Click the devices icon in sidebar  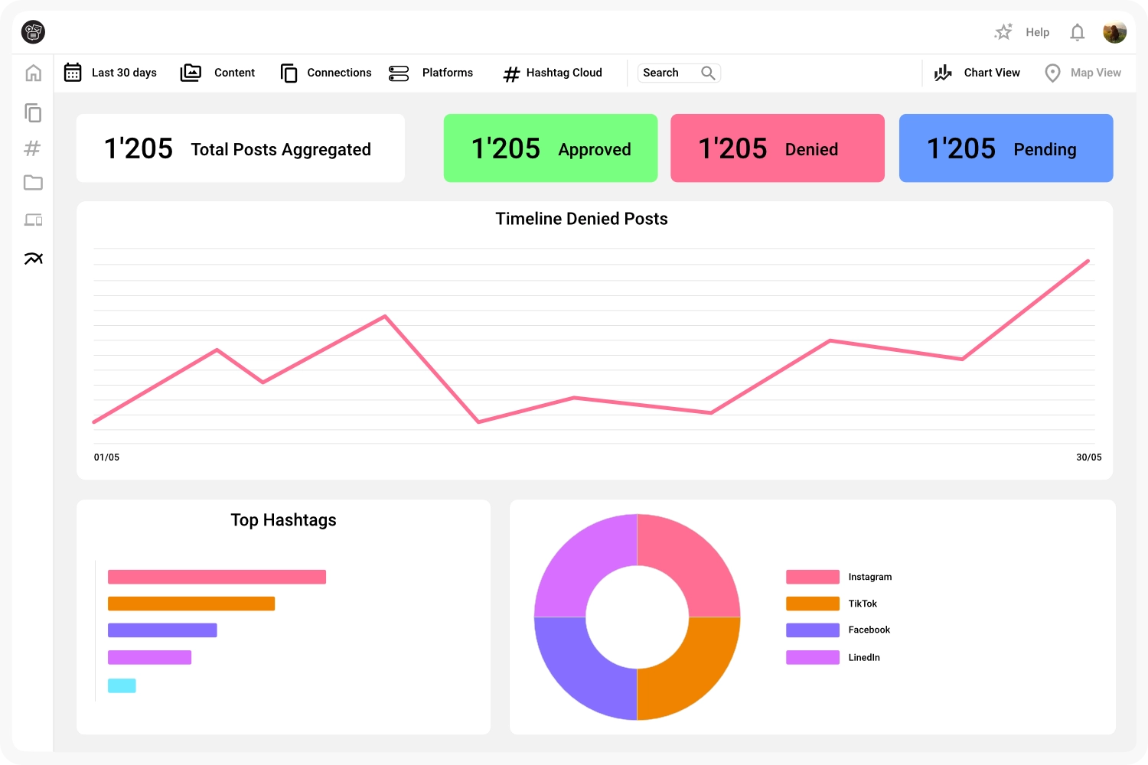[x=33, y=220]
